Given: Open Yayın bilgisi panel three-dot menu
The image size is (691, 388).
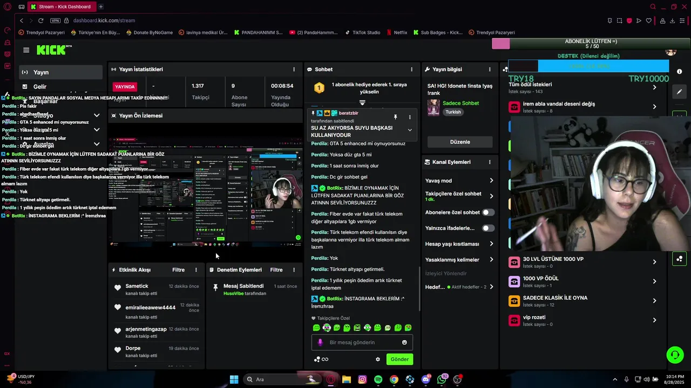Looking at the screenshot, I should pyautogui.click(x=490, y=70).
